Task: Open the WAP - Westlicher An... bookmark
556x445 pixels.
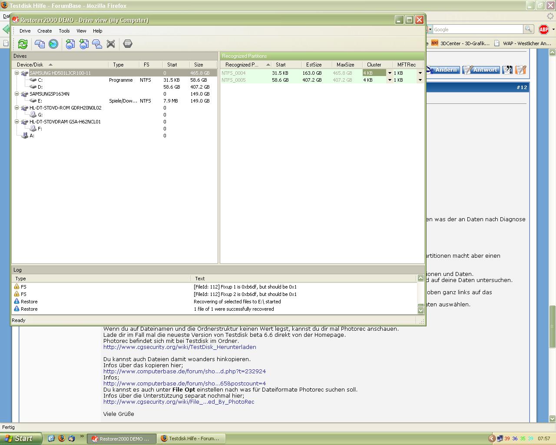Action: point(523,43)
